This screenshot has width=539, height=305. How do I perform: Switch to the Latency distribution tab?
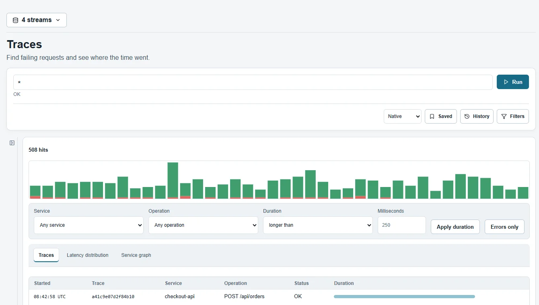(x=88, y=255)
